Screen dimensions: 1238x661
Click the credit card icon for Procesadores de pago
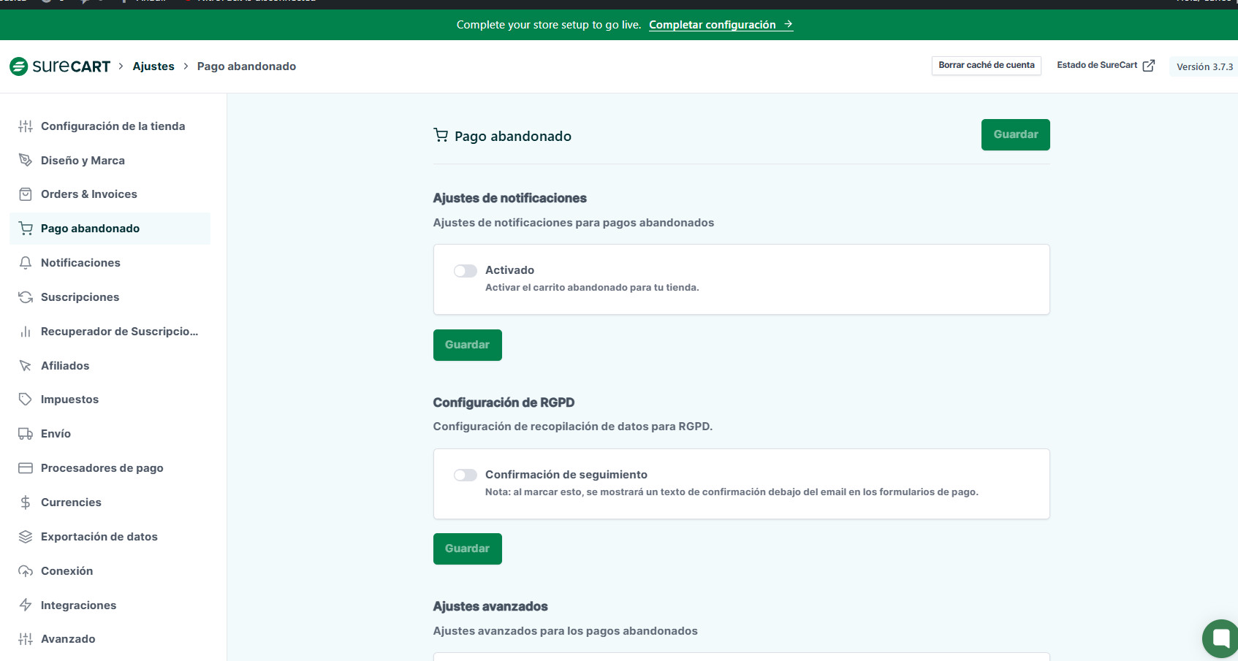(26, 468)
